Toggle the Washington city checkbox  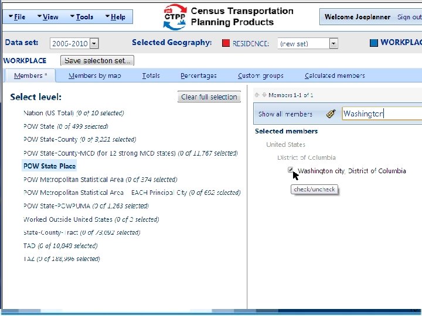[x=290, y=170]
